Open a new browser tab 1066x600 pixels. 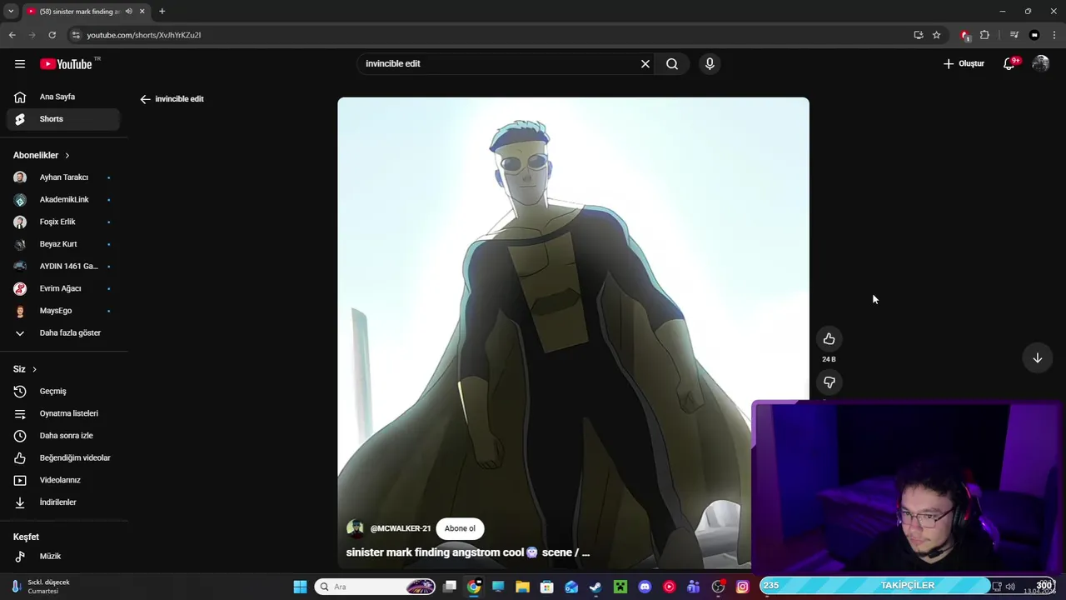(x=162, y=11)
